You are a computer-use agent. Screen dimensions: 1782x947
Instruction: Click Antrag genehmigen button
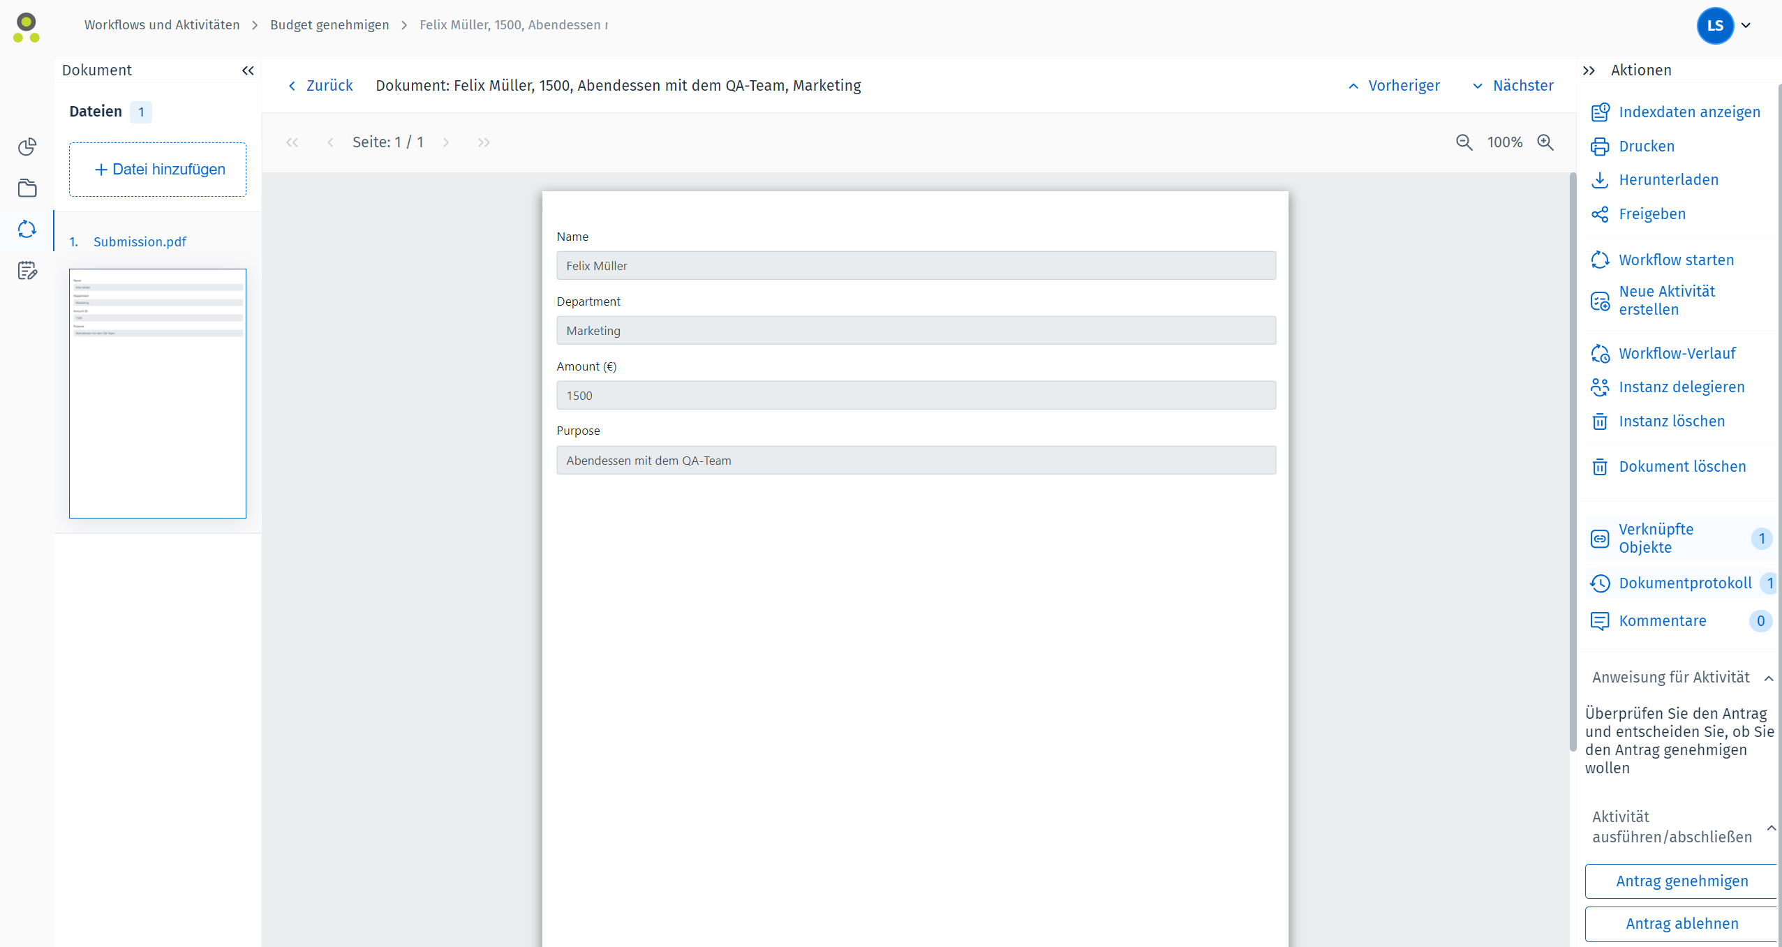click(1682, 881)
